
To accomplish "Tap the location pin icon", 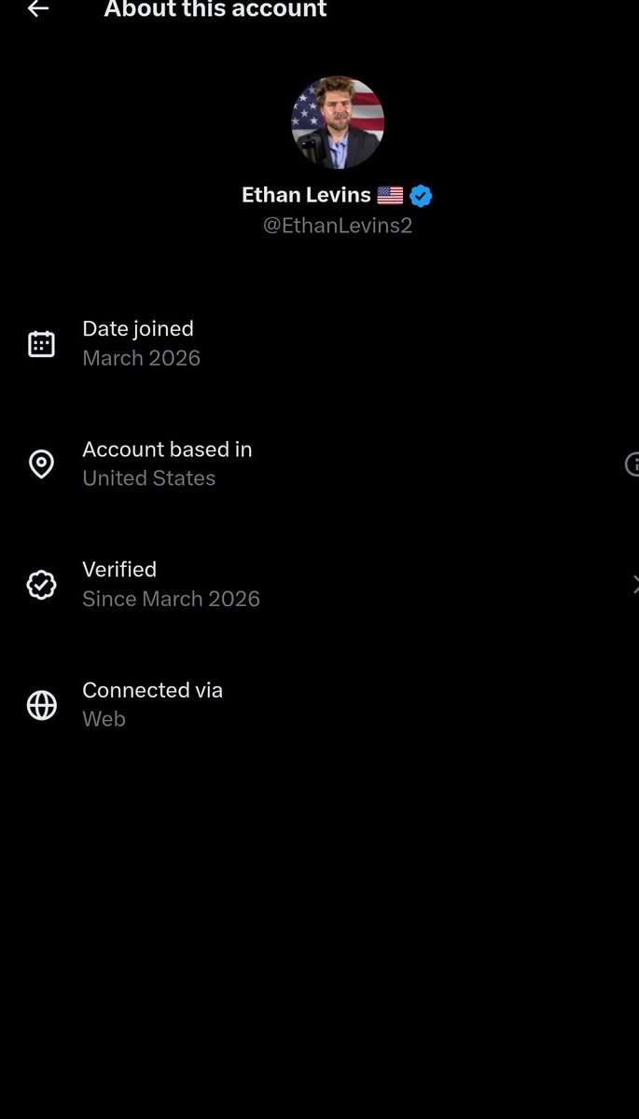I will pyautogui.click(x=41, y=463).
